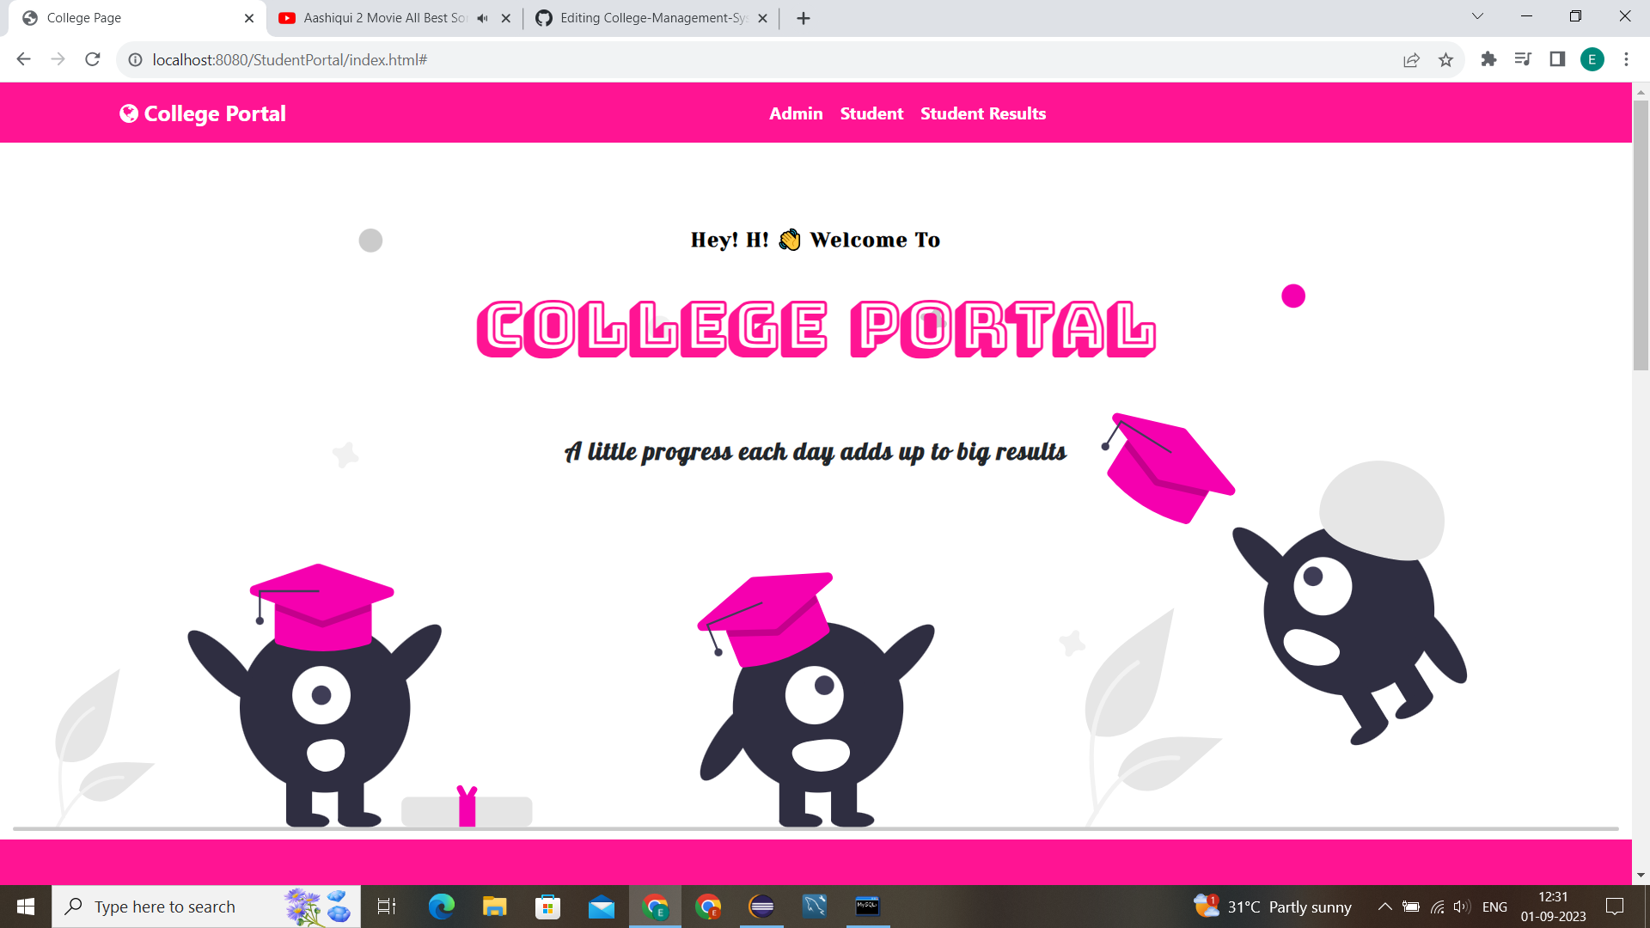Open the volume control slider in system tray
The image size is (1650, 928).
pos(1461,906)
